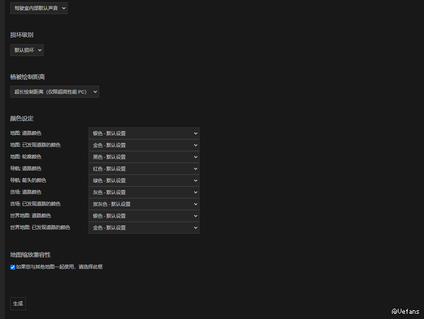
Task: Open the 货场: 已发现道路的颜色 dropdown
Action: (144, 204)
